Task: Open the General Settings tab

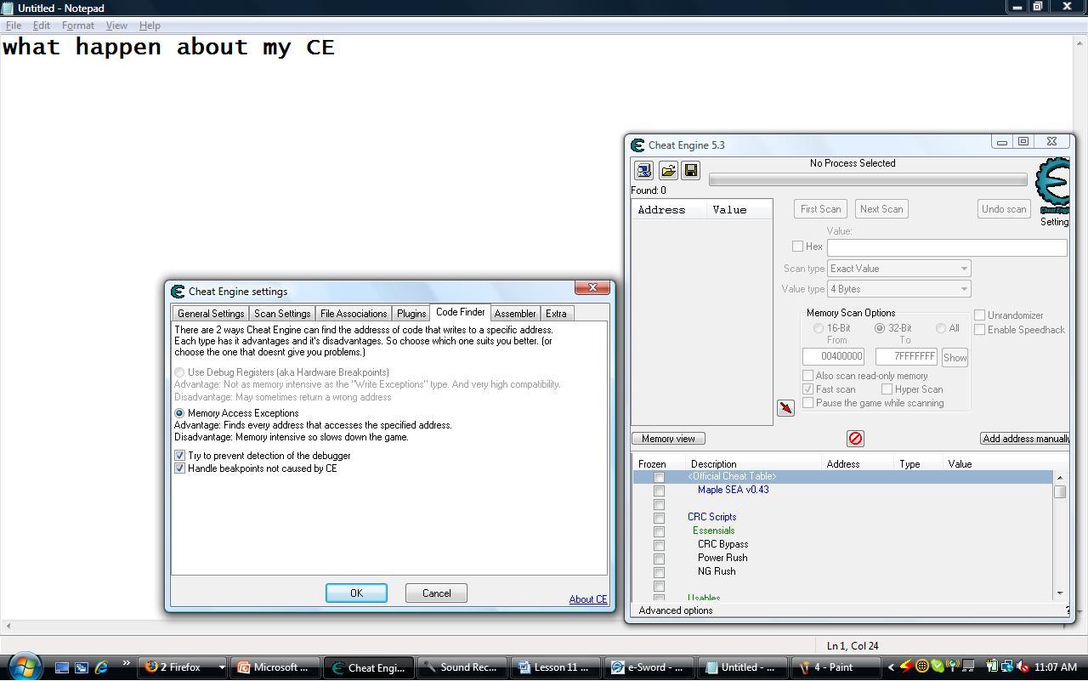Action: click(211, 314)
